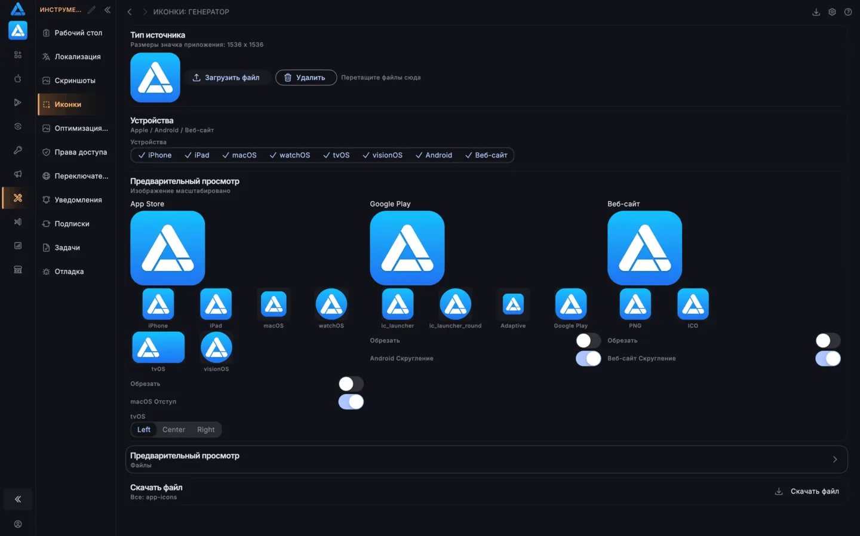Click the app logo in the narrow sidebar
Image resolution: width=860 pixels, height=536 pixels.
point(18,9)
